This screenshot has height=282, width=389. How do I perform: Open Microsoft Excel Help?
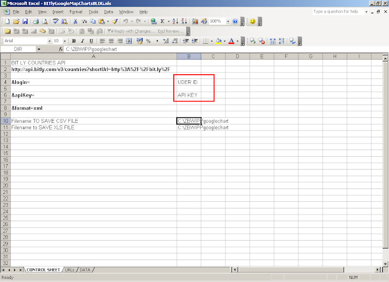coord(235,21)
